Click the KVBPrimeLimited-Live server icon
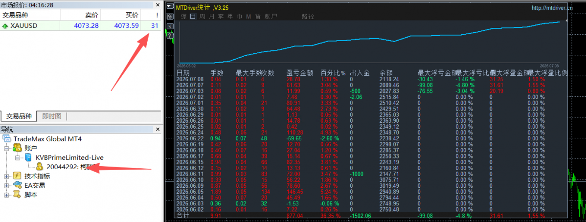Screen dimensions: 586x222 coord(28,157)
